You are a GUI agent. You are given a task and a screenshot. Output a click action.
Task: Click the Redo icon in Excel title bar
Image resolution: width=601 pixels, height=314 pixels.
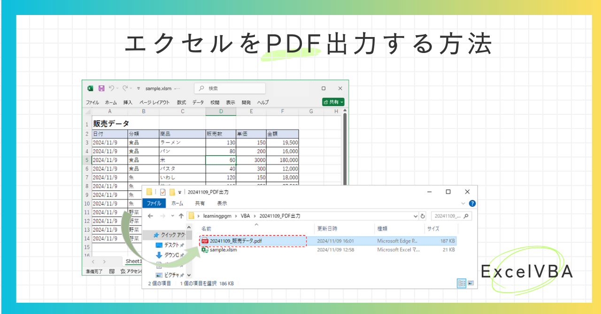[x=125, y=88]
